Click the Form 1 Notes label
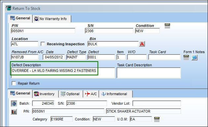 pyautogui.click(x=194, y=52)
